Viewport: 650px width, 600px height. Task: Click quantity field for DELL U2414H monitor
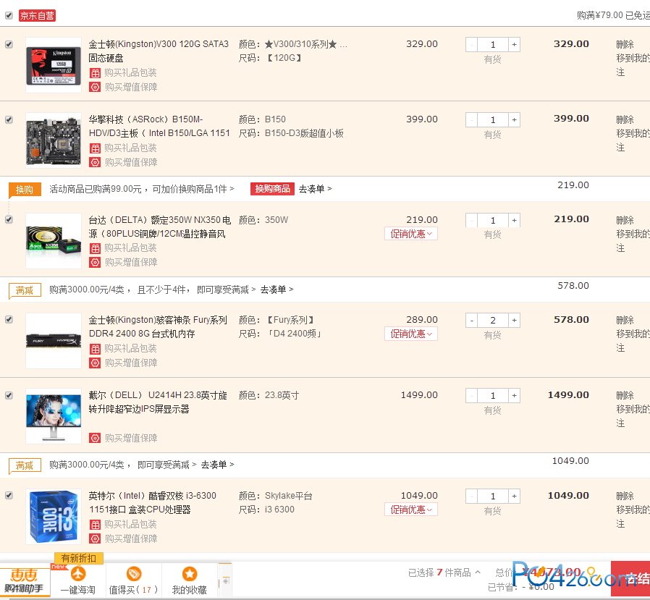[x=493, y=395]
